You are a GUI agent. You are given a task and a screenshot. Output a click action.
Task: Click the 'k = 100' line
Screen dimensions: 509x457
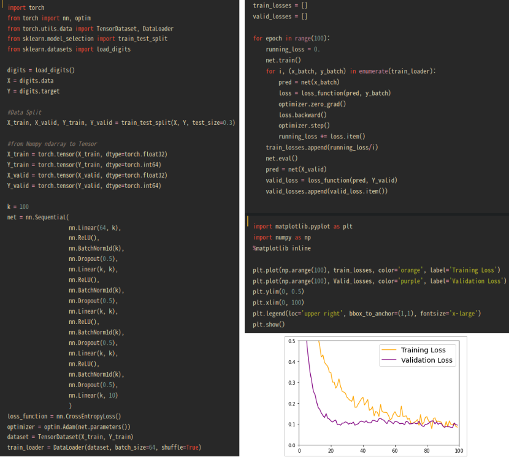pos(18,206)
